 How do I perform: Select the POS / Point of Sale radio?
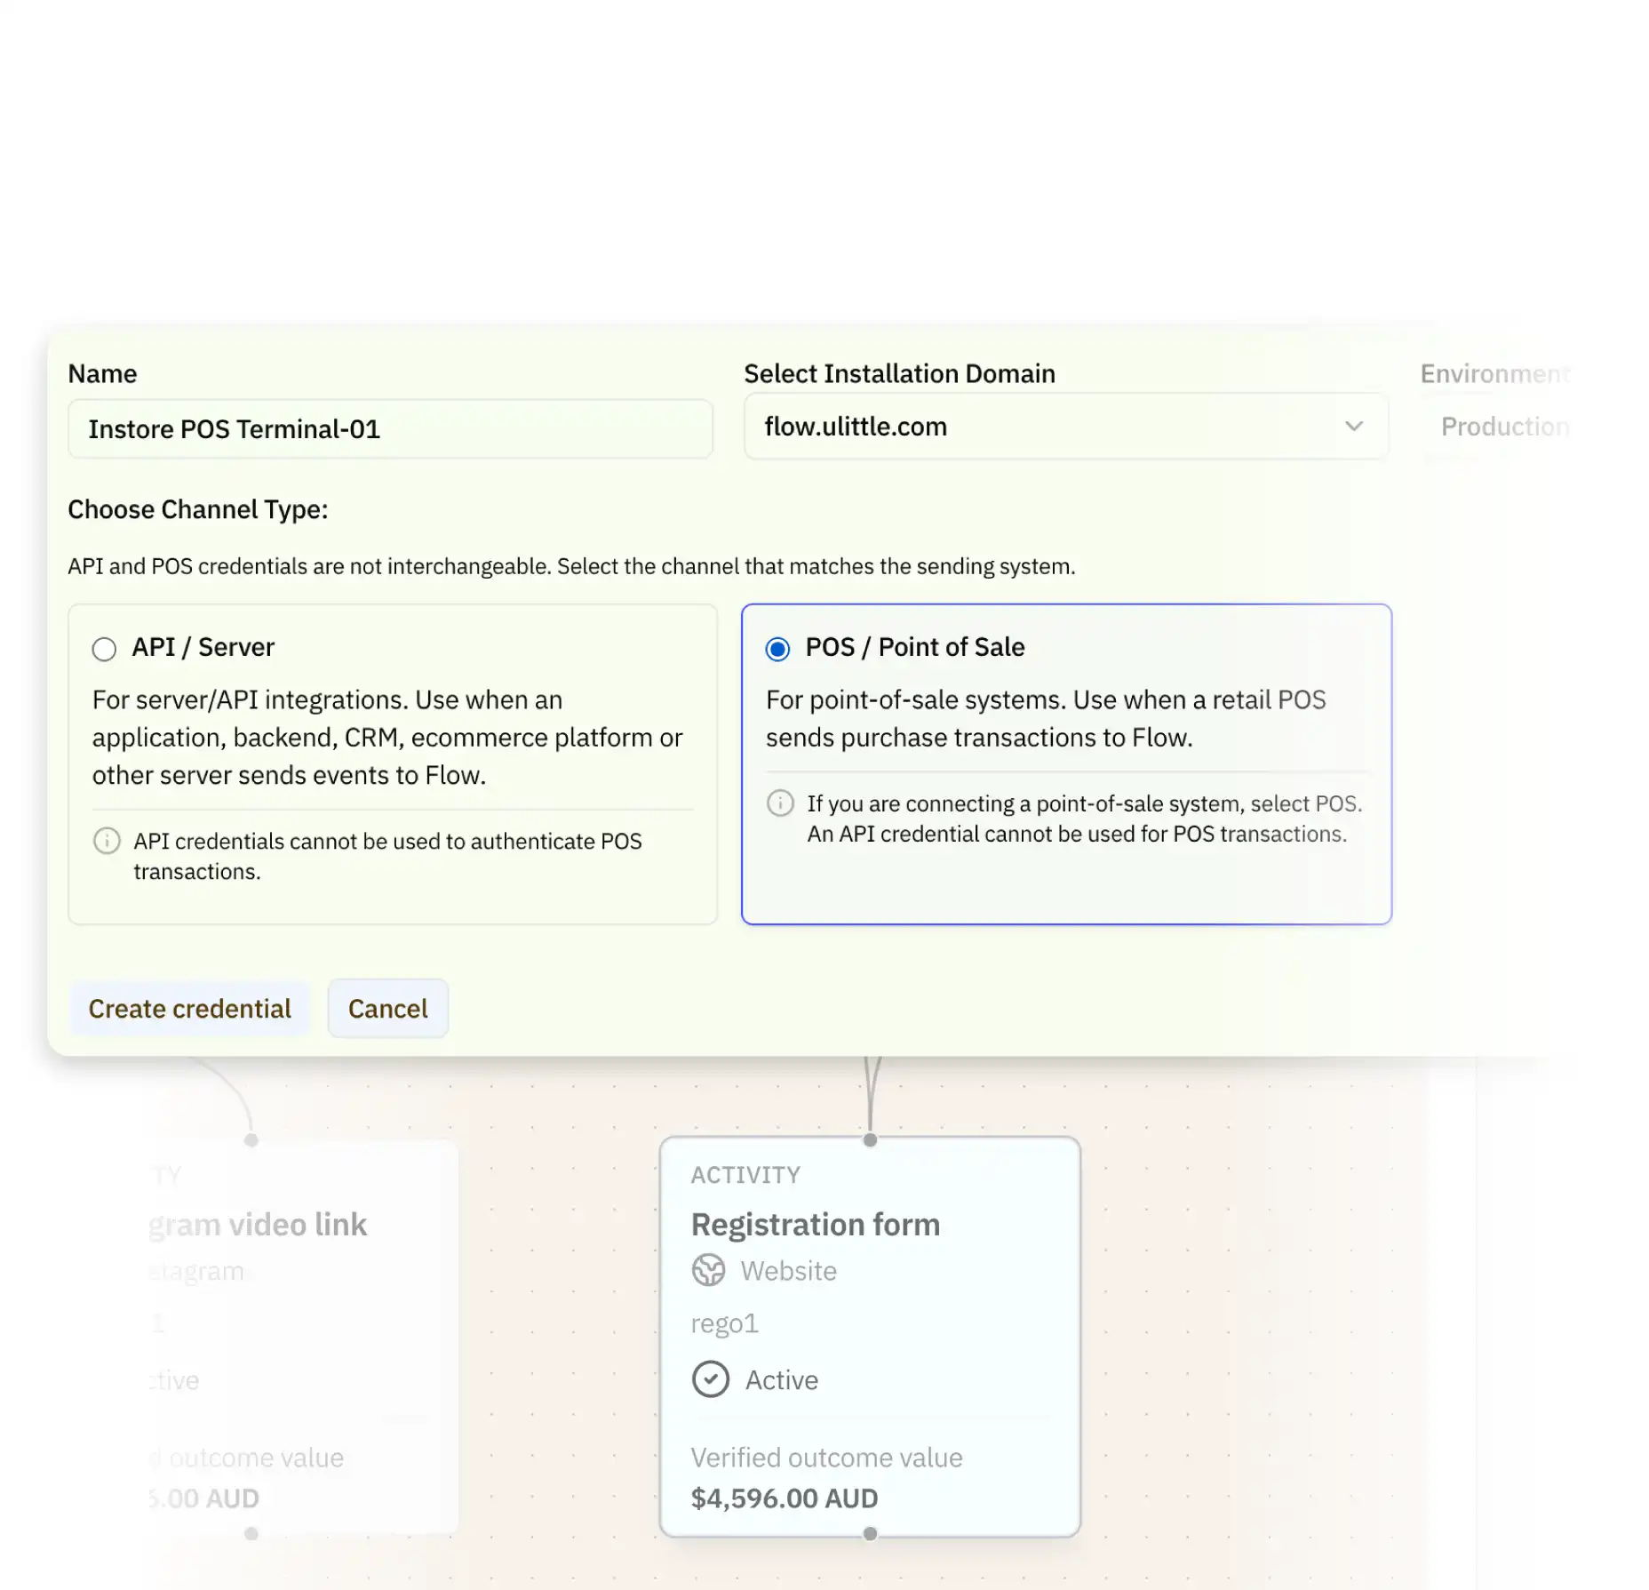[x=777, y=649]
